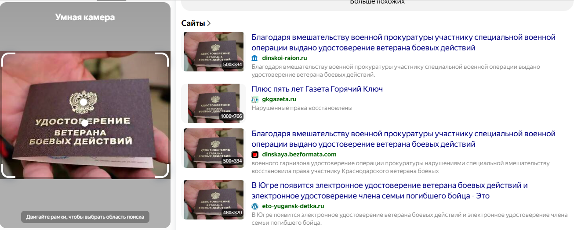Screen dimensions: 574x230
Task: Open the first result title about военной прокуратуры
Action: (x=403, y=42)
